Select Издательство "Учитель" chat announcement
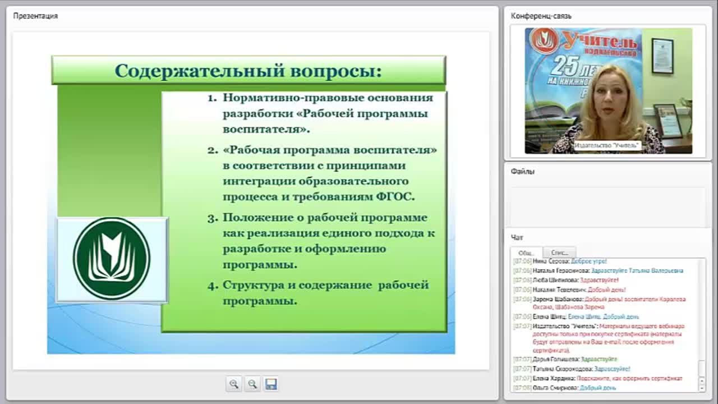 tap(600, 338)
